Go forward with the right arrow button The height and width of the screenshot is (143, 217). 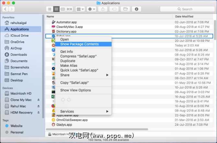click(x=12, y=9)
